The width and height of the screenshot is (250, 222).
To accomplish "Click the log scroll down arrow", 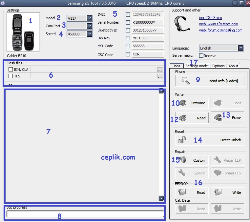I will 161,198.
